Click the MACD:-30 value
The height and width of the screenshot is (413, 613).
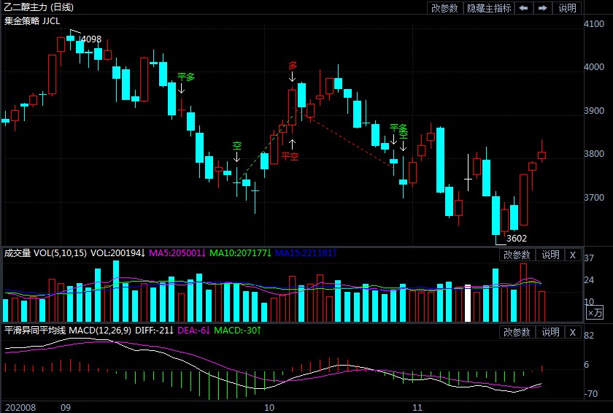(237, 331)
